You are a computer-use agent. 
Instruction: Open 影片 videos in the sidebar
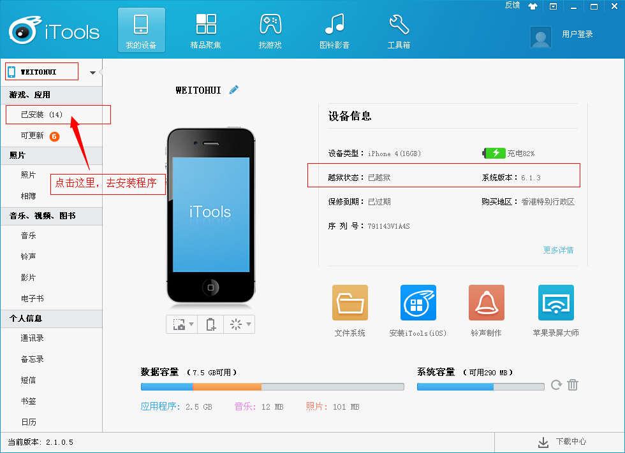28,277
